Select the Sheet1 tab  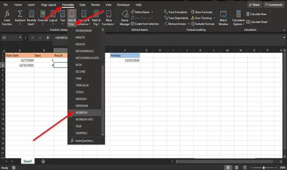(28, 161)
